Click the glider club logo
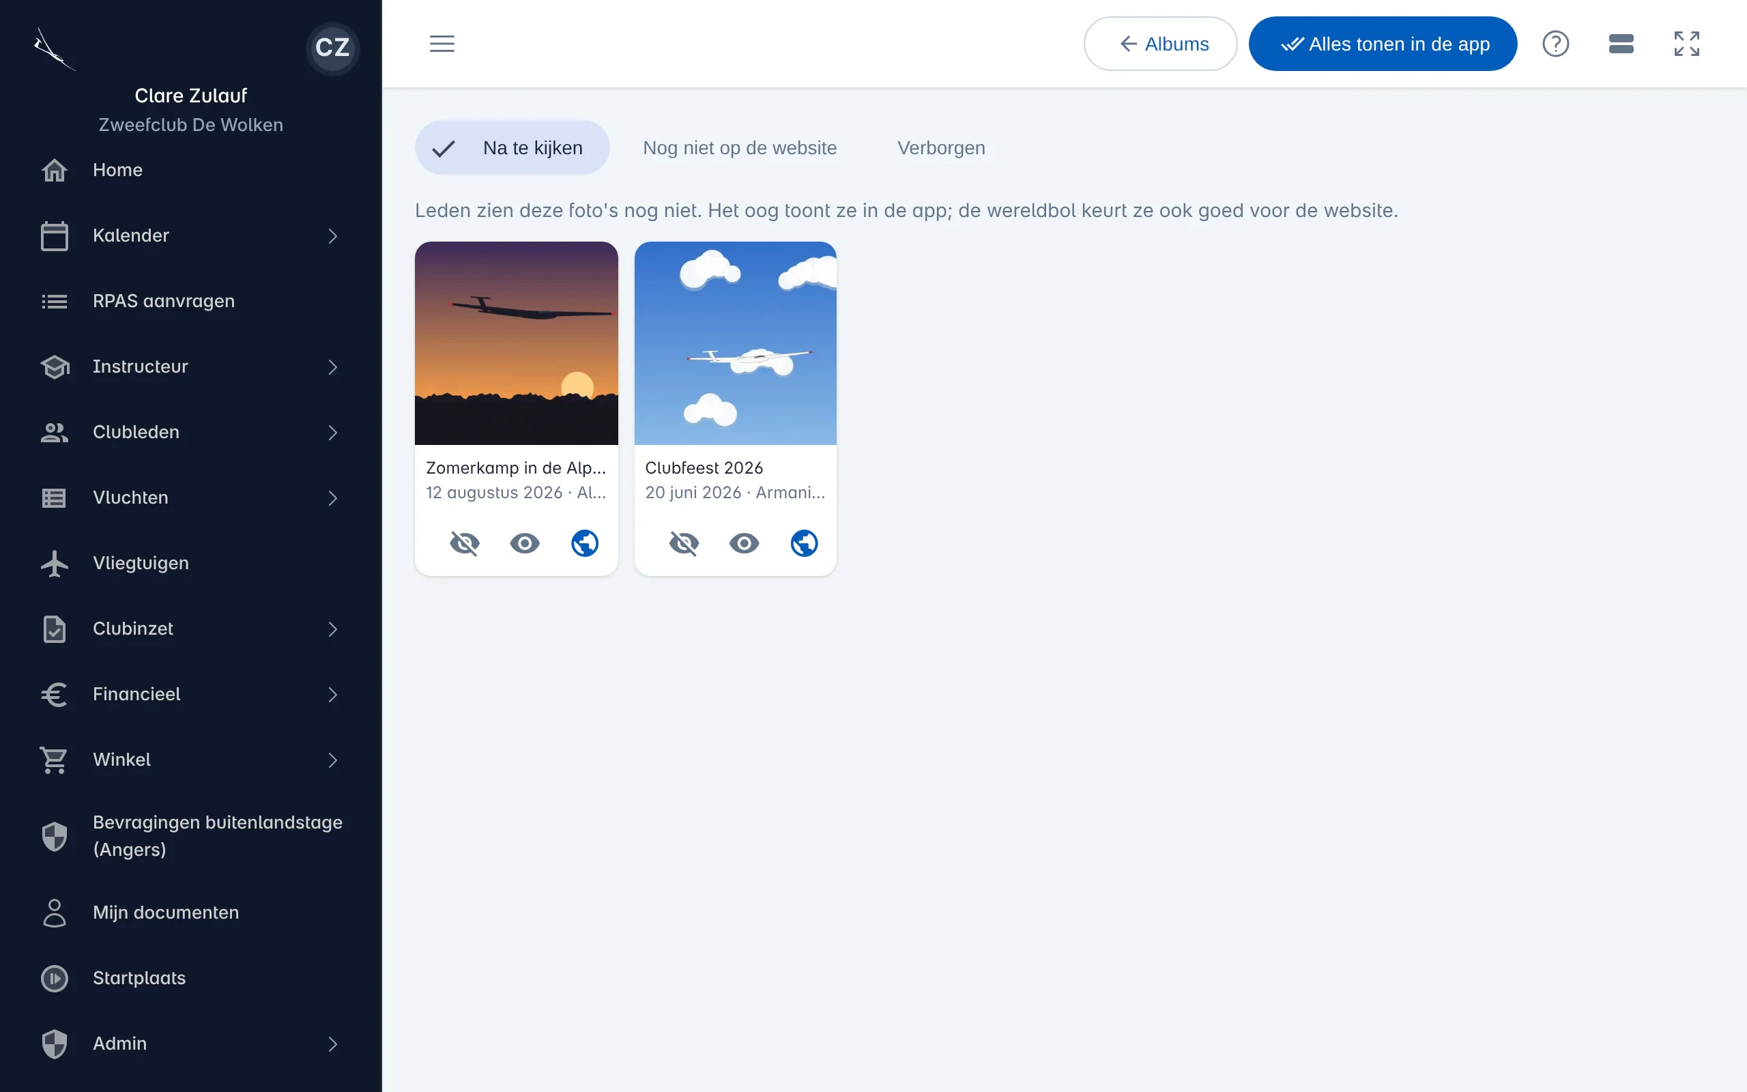Viewport: 1747px width, 1092px height. 54,49
